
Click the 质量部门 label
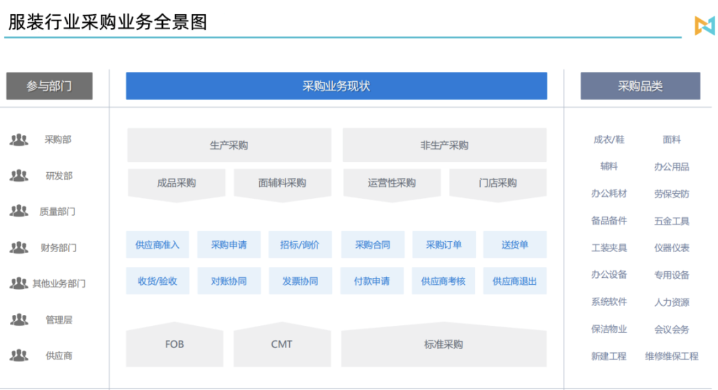pyautogui.click(x=57, y=211)
